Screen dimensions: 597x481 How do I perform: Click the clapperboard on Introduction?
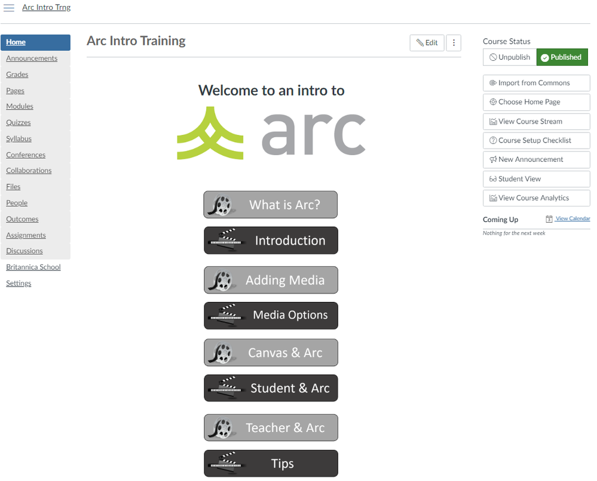coord(228,240)
